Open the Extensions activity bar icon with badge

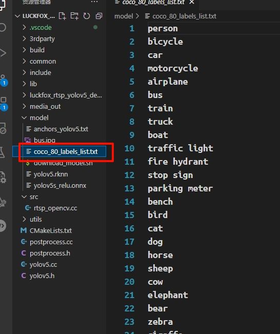click(x=4, y=104)
